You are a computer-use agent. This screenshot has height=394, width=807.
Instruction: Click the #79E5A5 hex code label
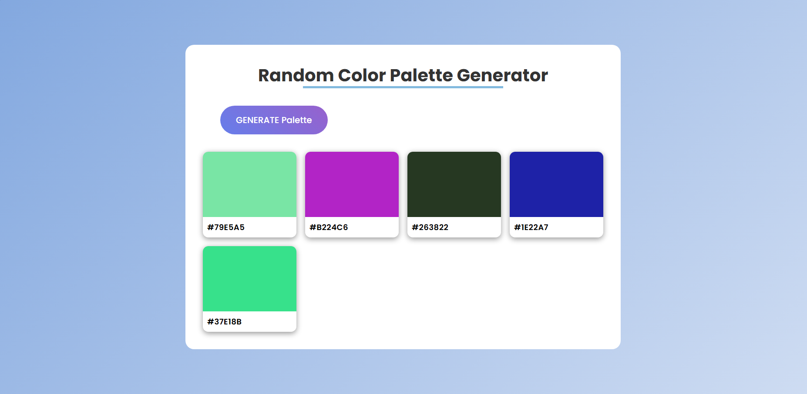226,227
